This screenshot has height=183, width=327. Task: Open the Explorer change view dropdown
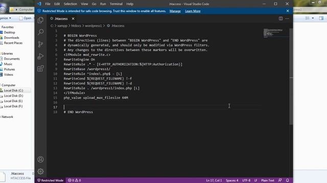(313, 18)
